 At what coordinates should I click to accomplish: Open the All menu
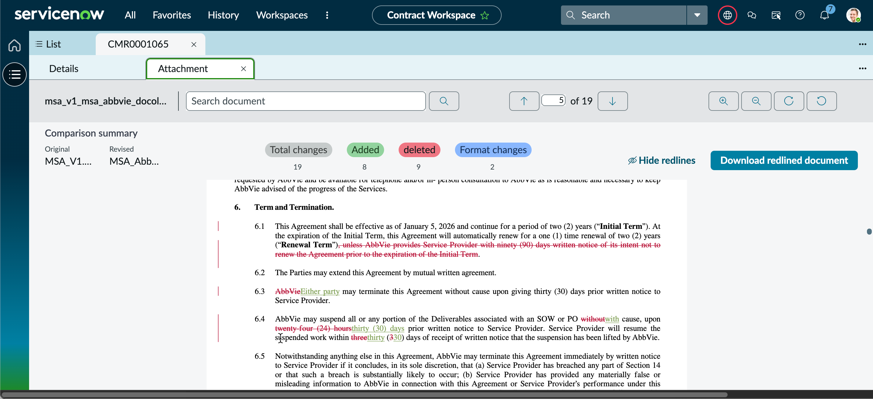click(x=130, y=15)
